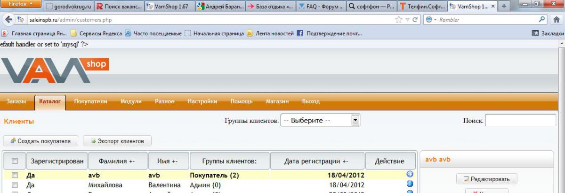This screenshot has width=565, height=193.
Task: Open the Покупатели menu
Action: click(x=91, y=101)
